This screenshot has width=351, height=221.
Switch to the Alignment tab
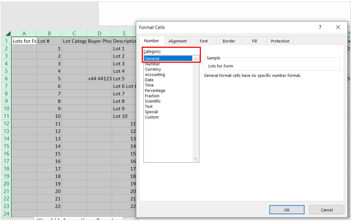point(178,41)
